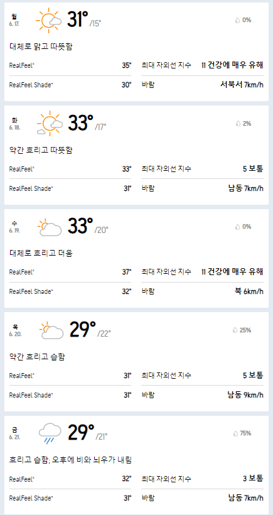Click the 3 보통 UV index on Friday
The width and height of the screenshot is (273, 515).
pyautogui.click(x=253, y=478)
